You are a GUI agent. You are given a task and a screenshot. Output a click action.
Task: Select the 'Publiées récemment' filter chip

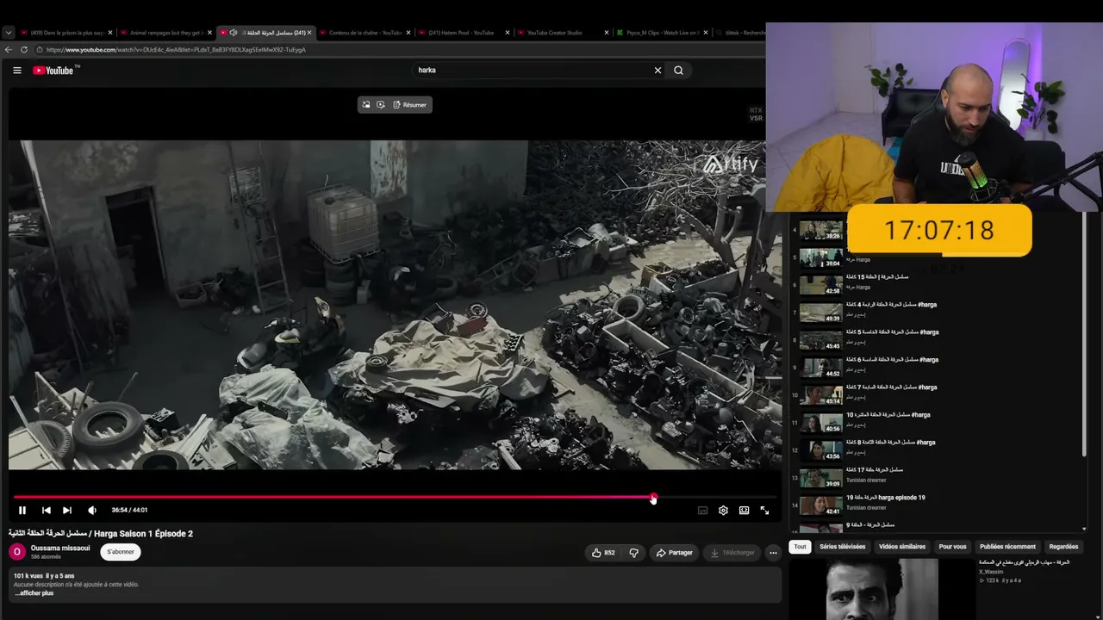tap(1007, 547)
